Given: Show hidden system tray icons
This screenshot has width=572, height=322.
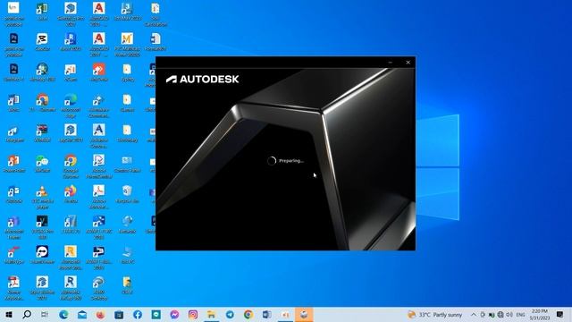Looking at the screenshot, I should click(474, 314).
